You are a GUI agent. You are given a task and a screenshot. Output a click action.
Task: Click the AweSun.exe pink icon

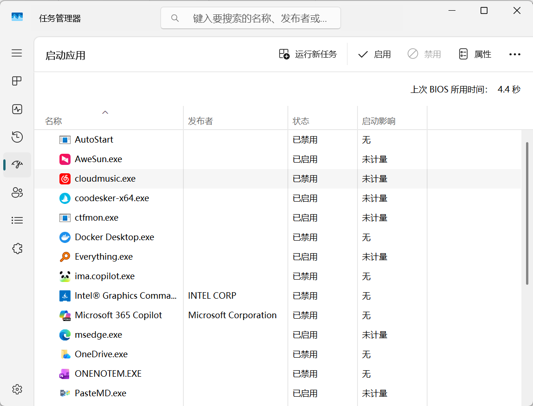point(65,159)
